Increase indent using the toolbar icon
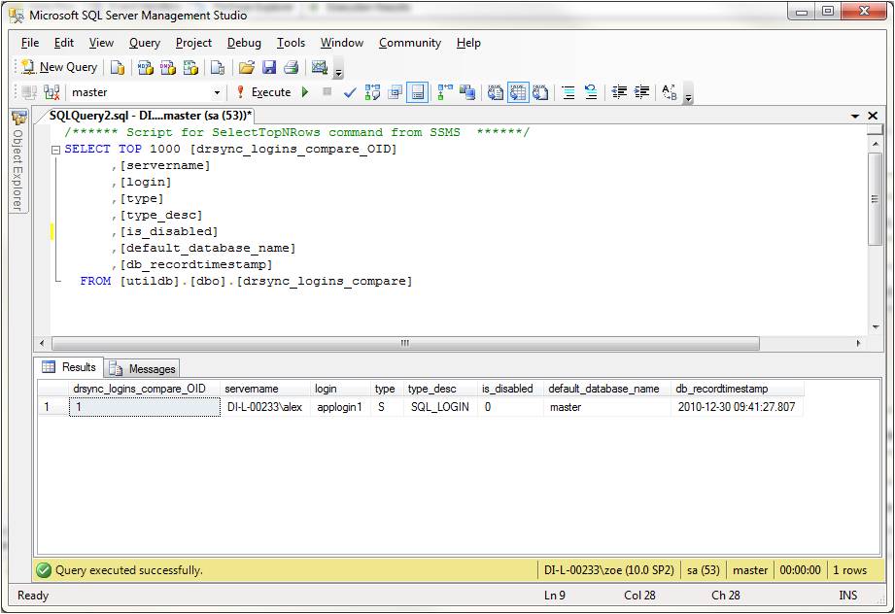 tap(641, 92)
